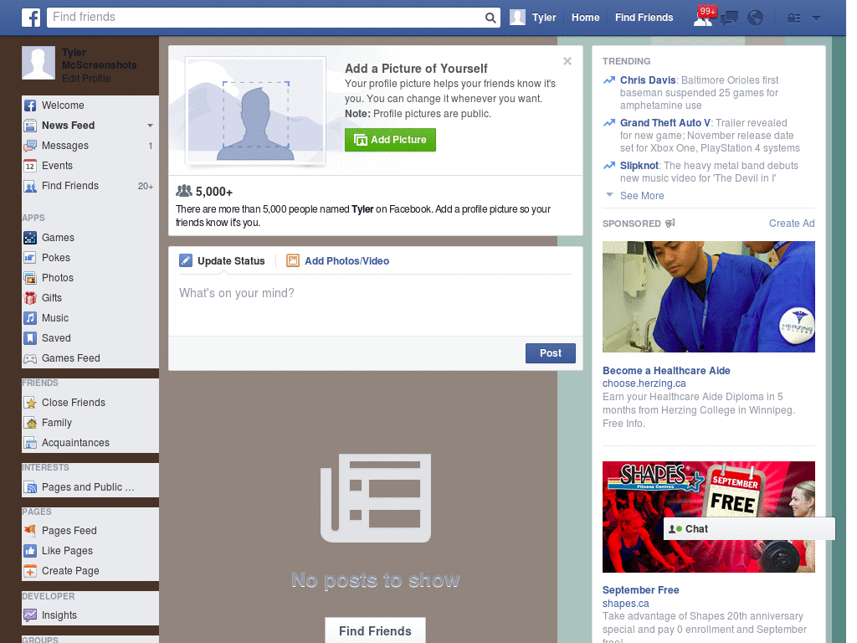857x643 pixels.
Task: Open the Insights chart icon
Action: pos(30,615)
